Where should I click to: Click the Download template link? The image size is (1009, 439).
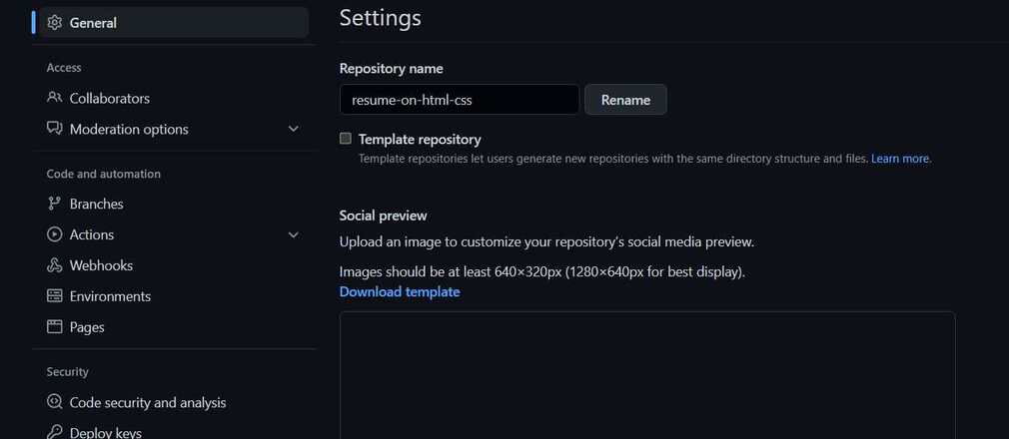point(400,291)
